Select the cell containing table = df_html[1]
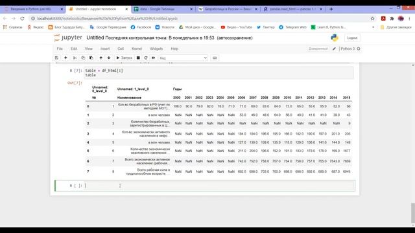 click(219, 72)
